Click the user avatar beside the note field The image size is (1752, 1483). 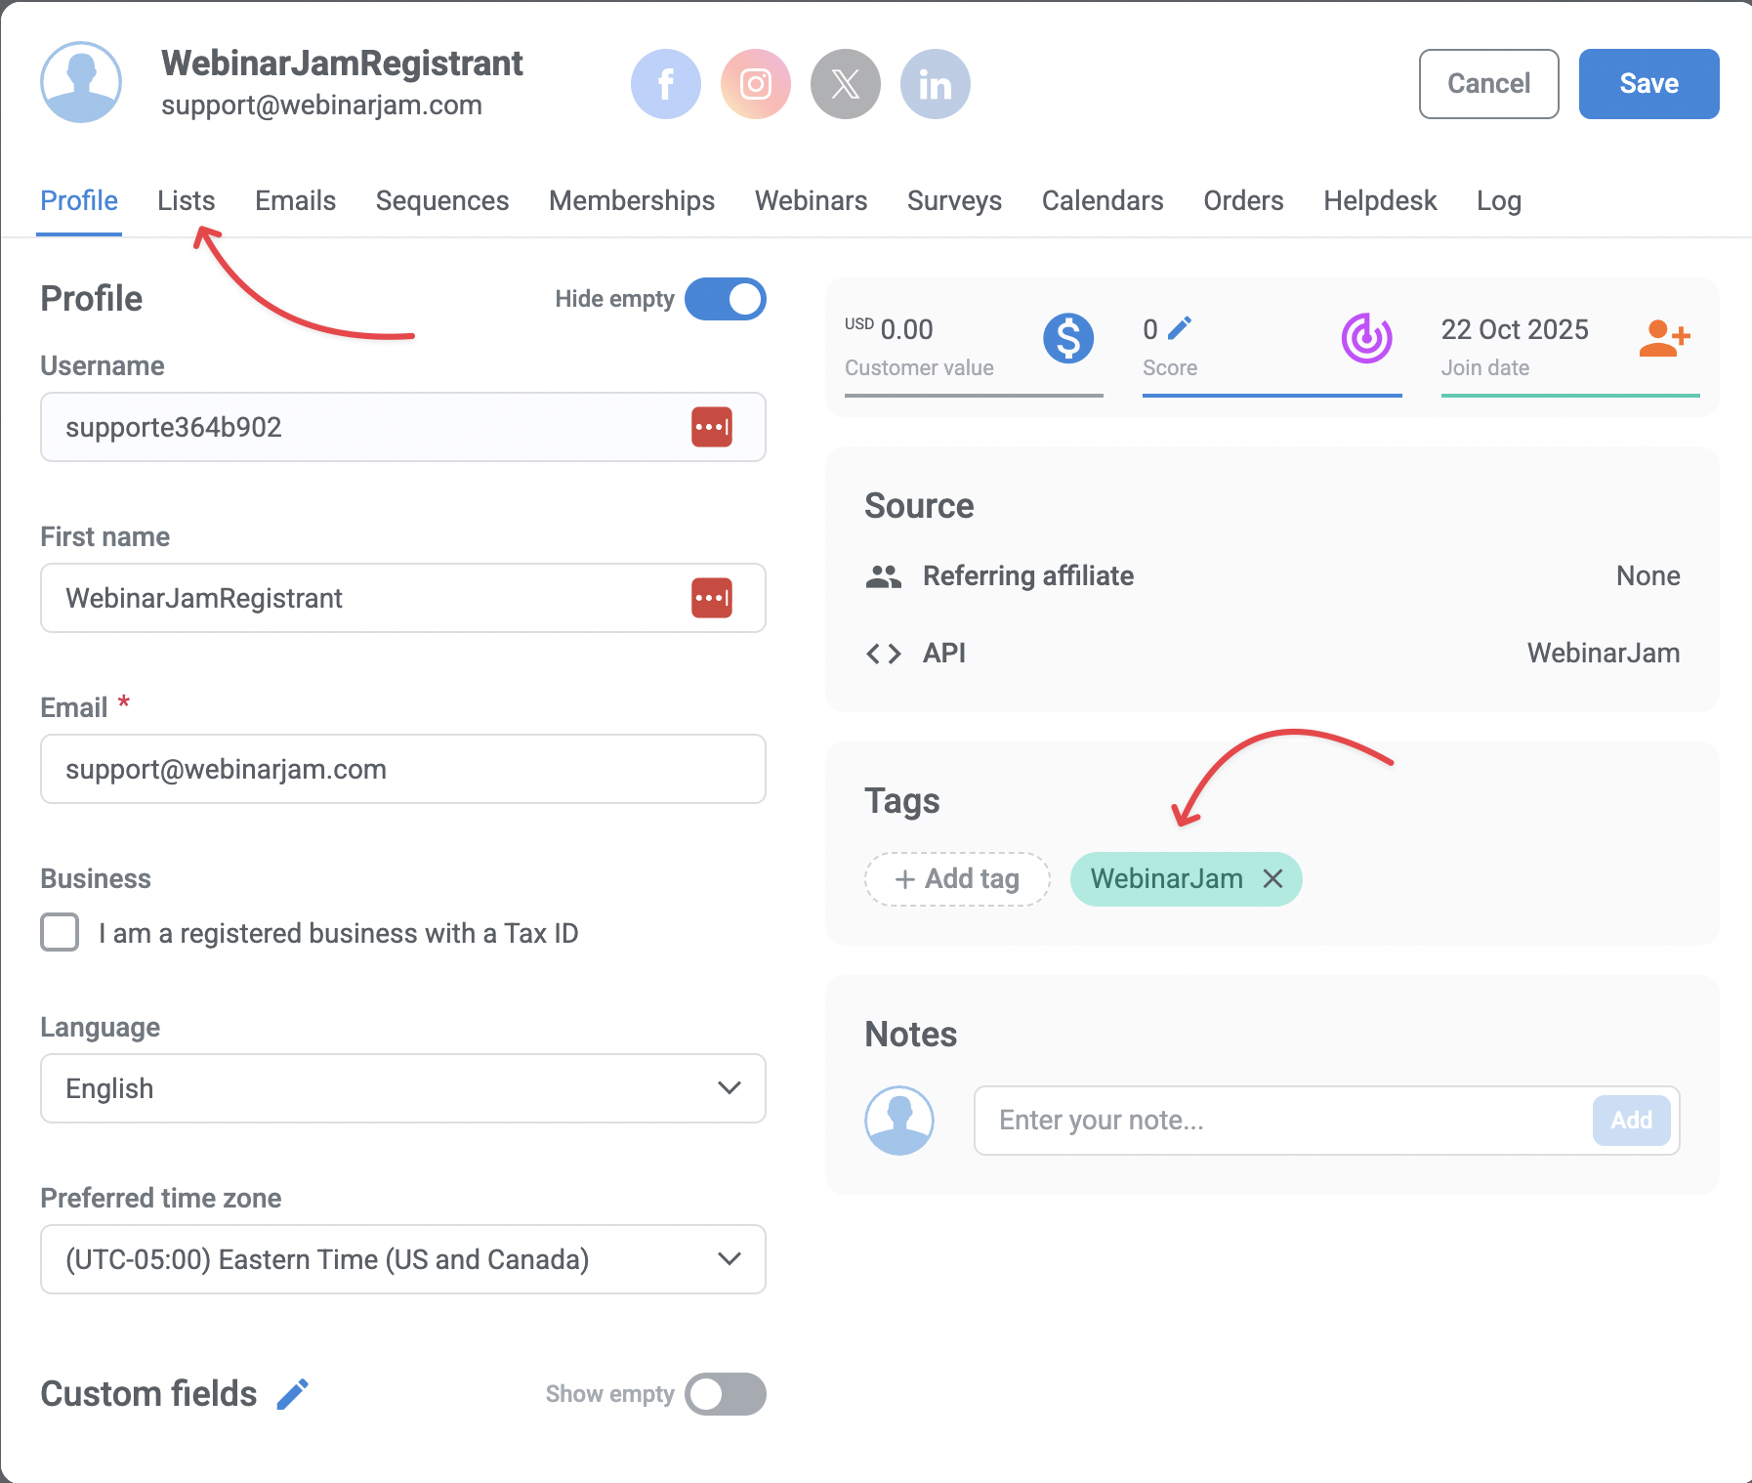pyautogui.click(x=899, y=1121)
